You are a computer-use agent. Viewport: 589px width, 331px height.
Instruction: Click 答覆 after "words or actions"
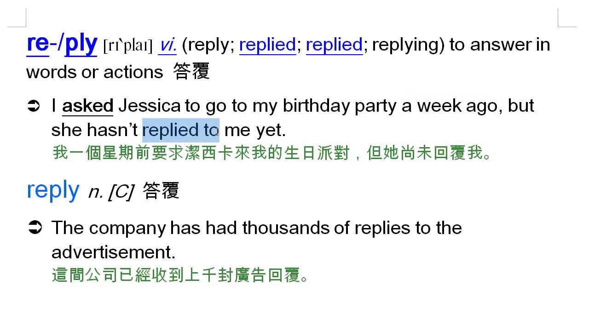[191, 72]
